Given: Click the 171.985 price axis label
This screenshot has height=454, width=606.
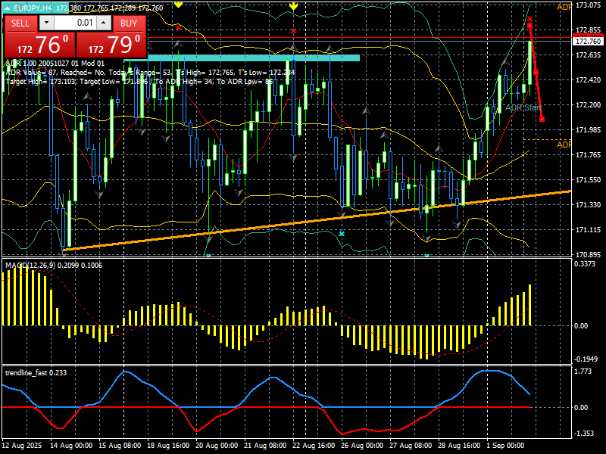Looking at the screenshot, I should point(589,129).
